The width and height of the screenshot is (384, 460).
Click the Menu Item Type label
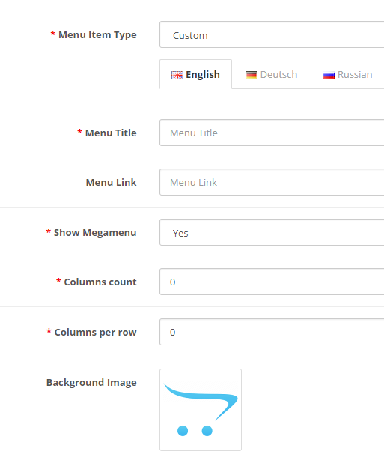coord(97,35)
